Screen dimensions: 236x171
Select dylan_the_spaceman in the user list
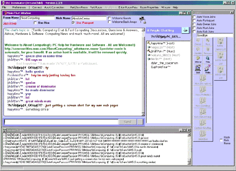point(164,63)
